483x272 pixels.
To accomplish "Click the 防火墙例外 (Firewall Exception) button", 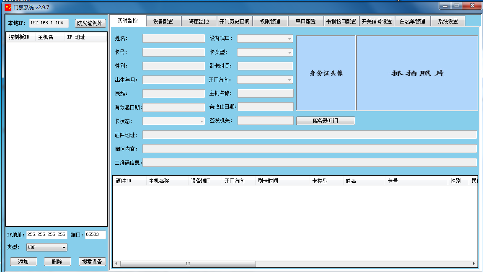I will (x=90, y=23).
